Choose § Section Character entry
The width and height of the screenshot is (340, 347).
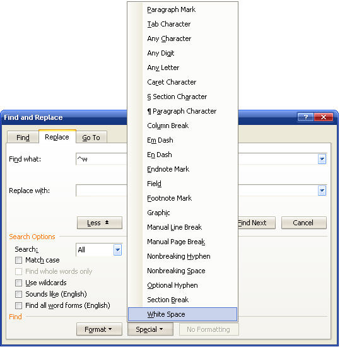coord(182,97)
